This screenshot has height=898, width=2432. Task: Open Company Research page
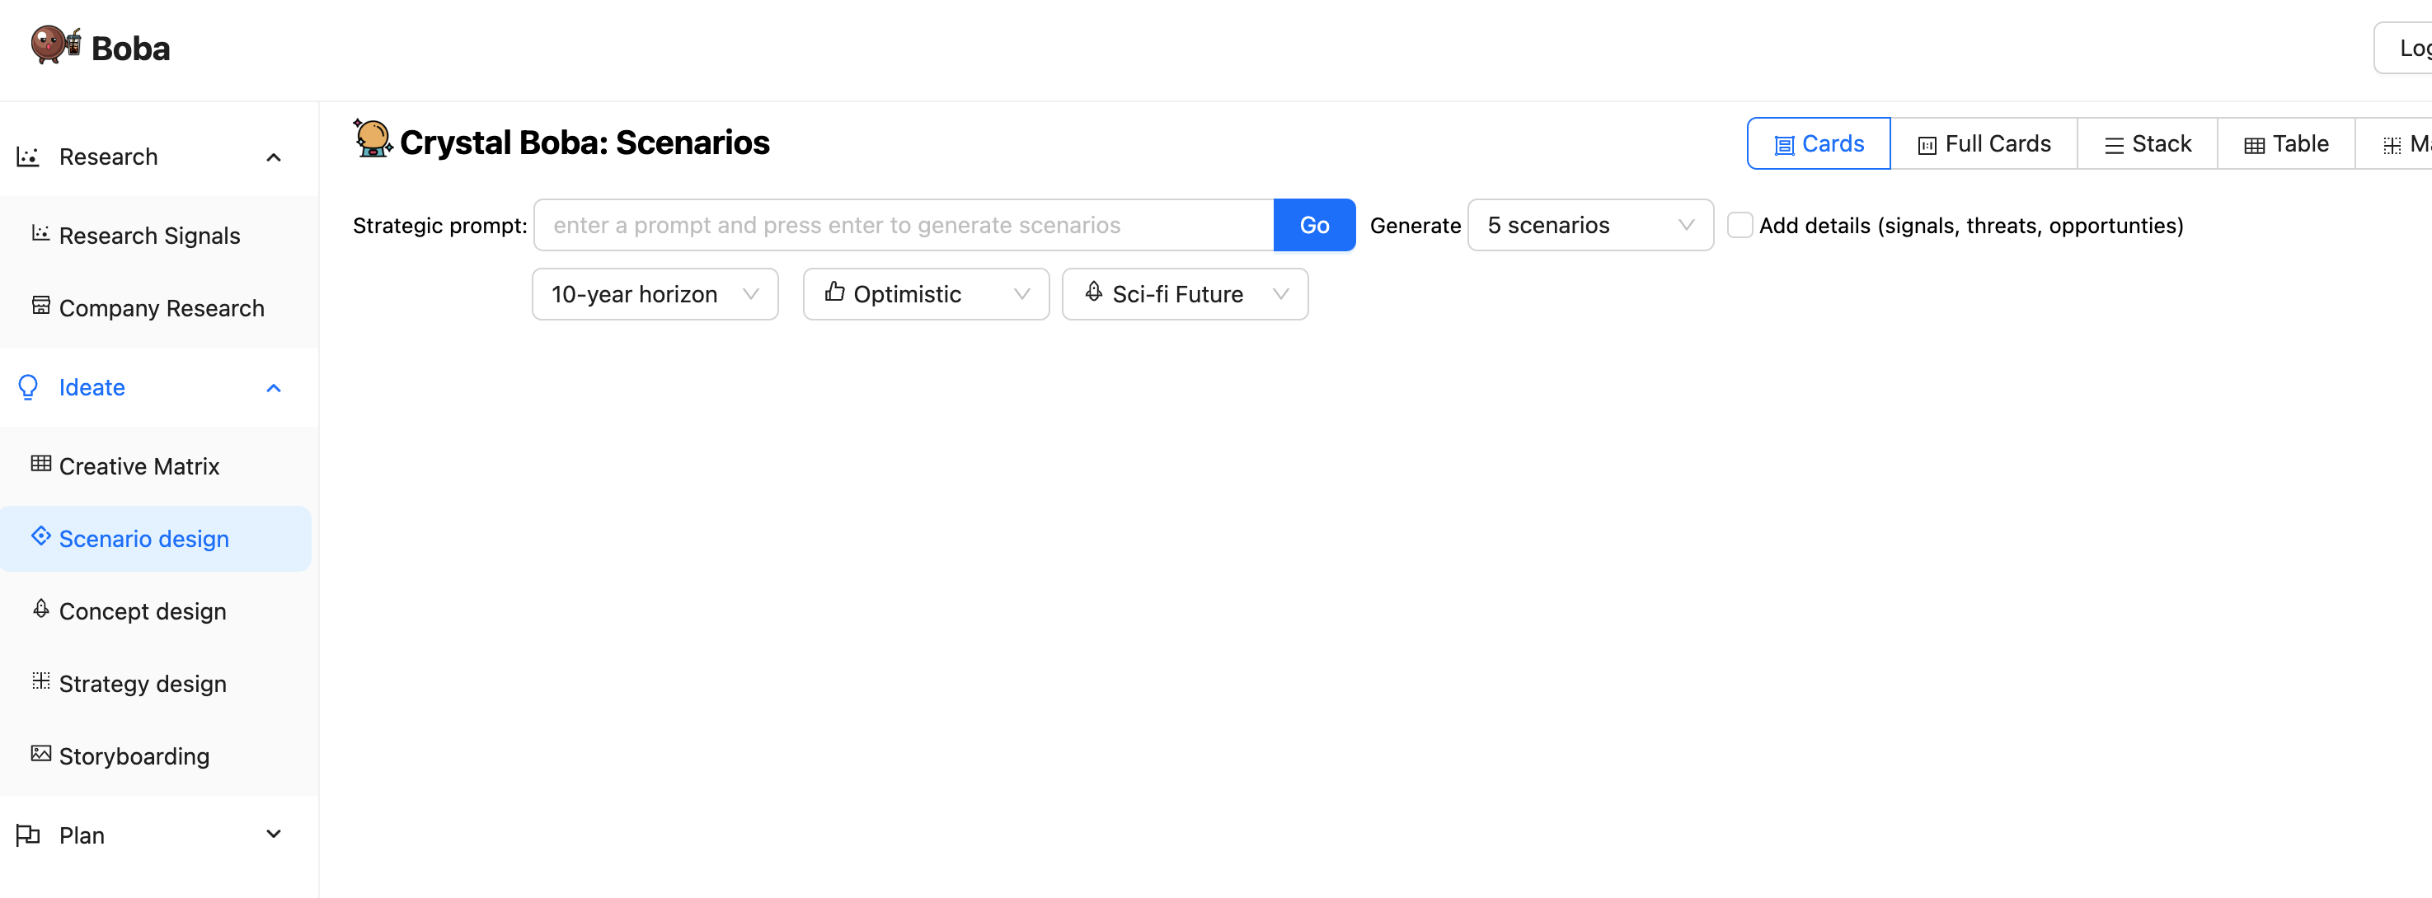point(161,308)
